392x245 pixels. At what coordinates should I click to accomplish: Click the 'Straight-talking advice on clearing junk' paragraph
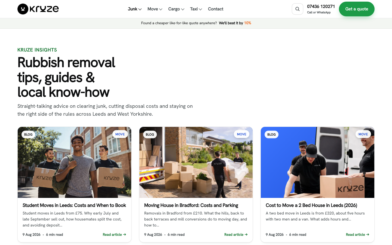pos(105,110)
